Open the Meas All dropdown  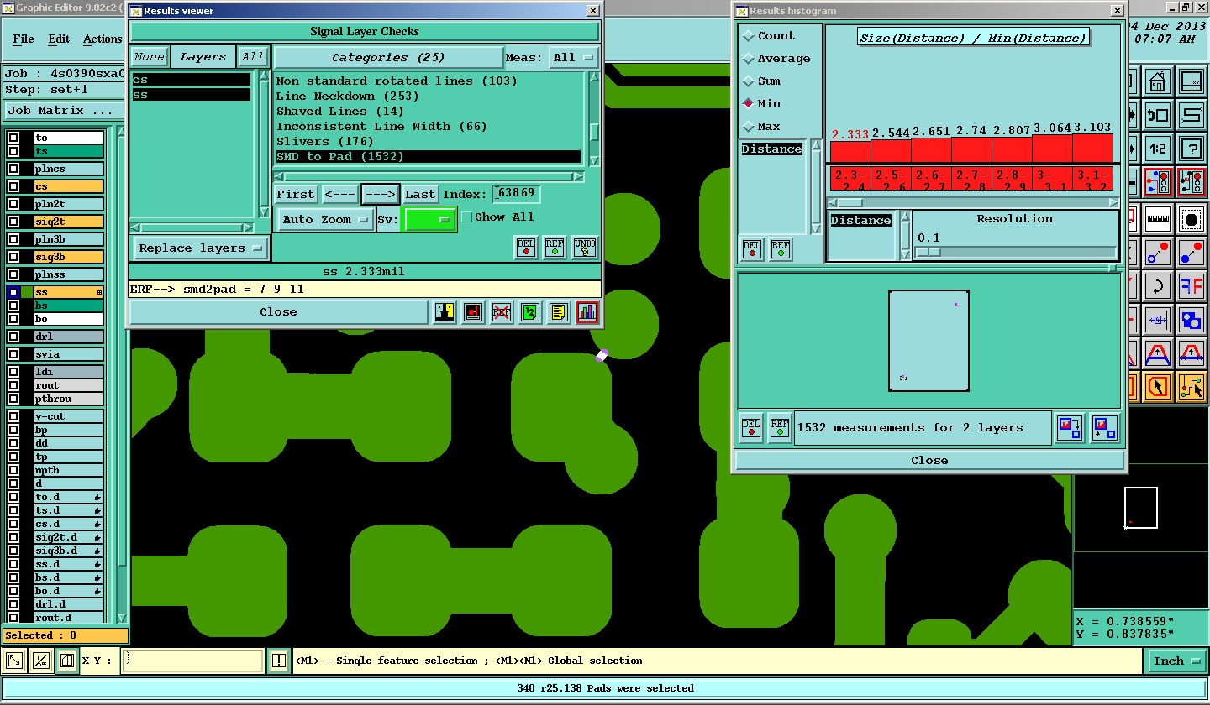click(574, 58)
